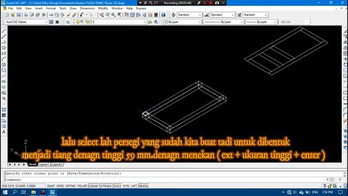Switch to the Layout2 tab
Screen dimensions: 348x196
[x=57, y=164]
